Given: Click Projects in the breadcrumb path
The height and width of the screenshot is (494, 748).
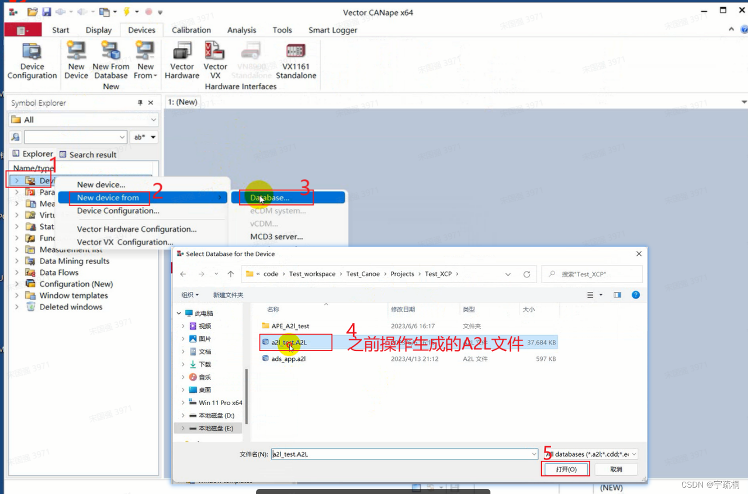Looking at the screenshot, I should [x=402, y=274].
